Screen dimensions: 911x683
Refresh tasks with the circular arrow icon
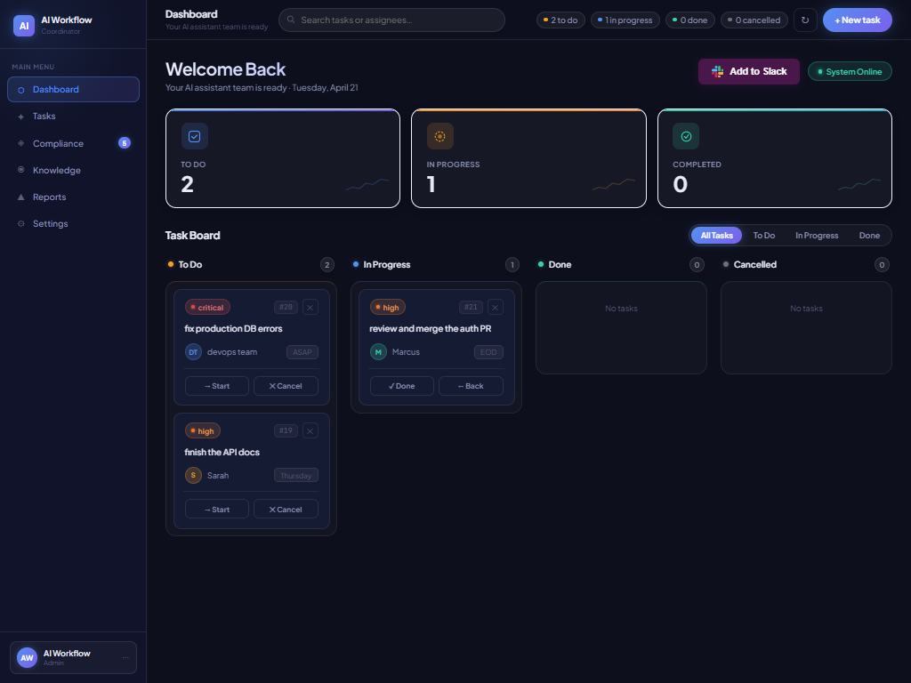pos(805,20)
